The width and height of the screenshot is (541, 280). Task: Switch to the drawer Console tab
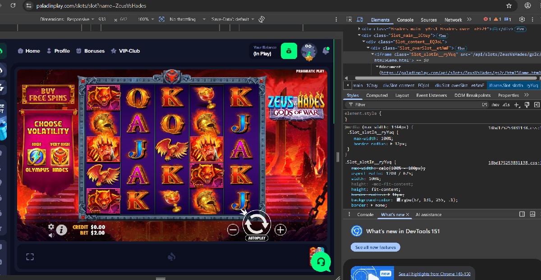pos(365,215)
